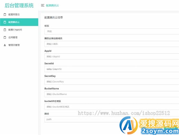Screen dimensions: 179x135
Task: Click into the AppId input field
Action: point(112,56)
